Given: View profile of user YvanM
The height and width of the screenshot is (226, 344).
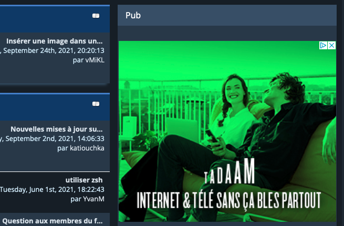Looking at the screenshot, I should (x=93, y=199).
